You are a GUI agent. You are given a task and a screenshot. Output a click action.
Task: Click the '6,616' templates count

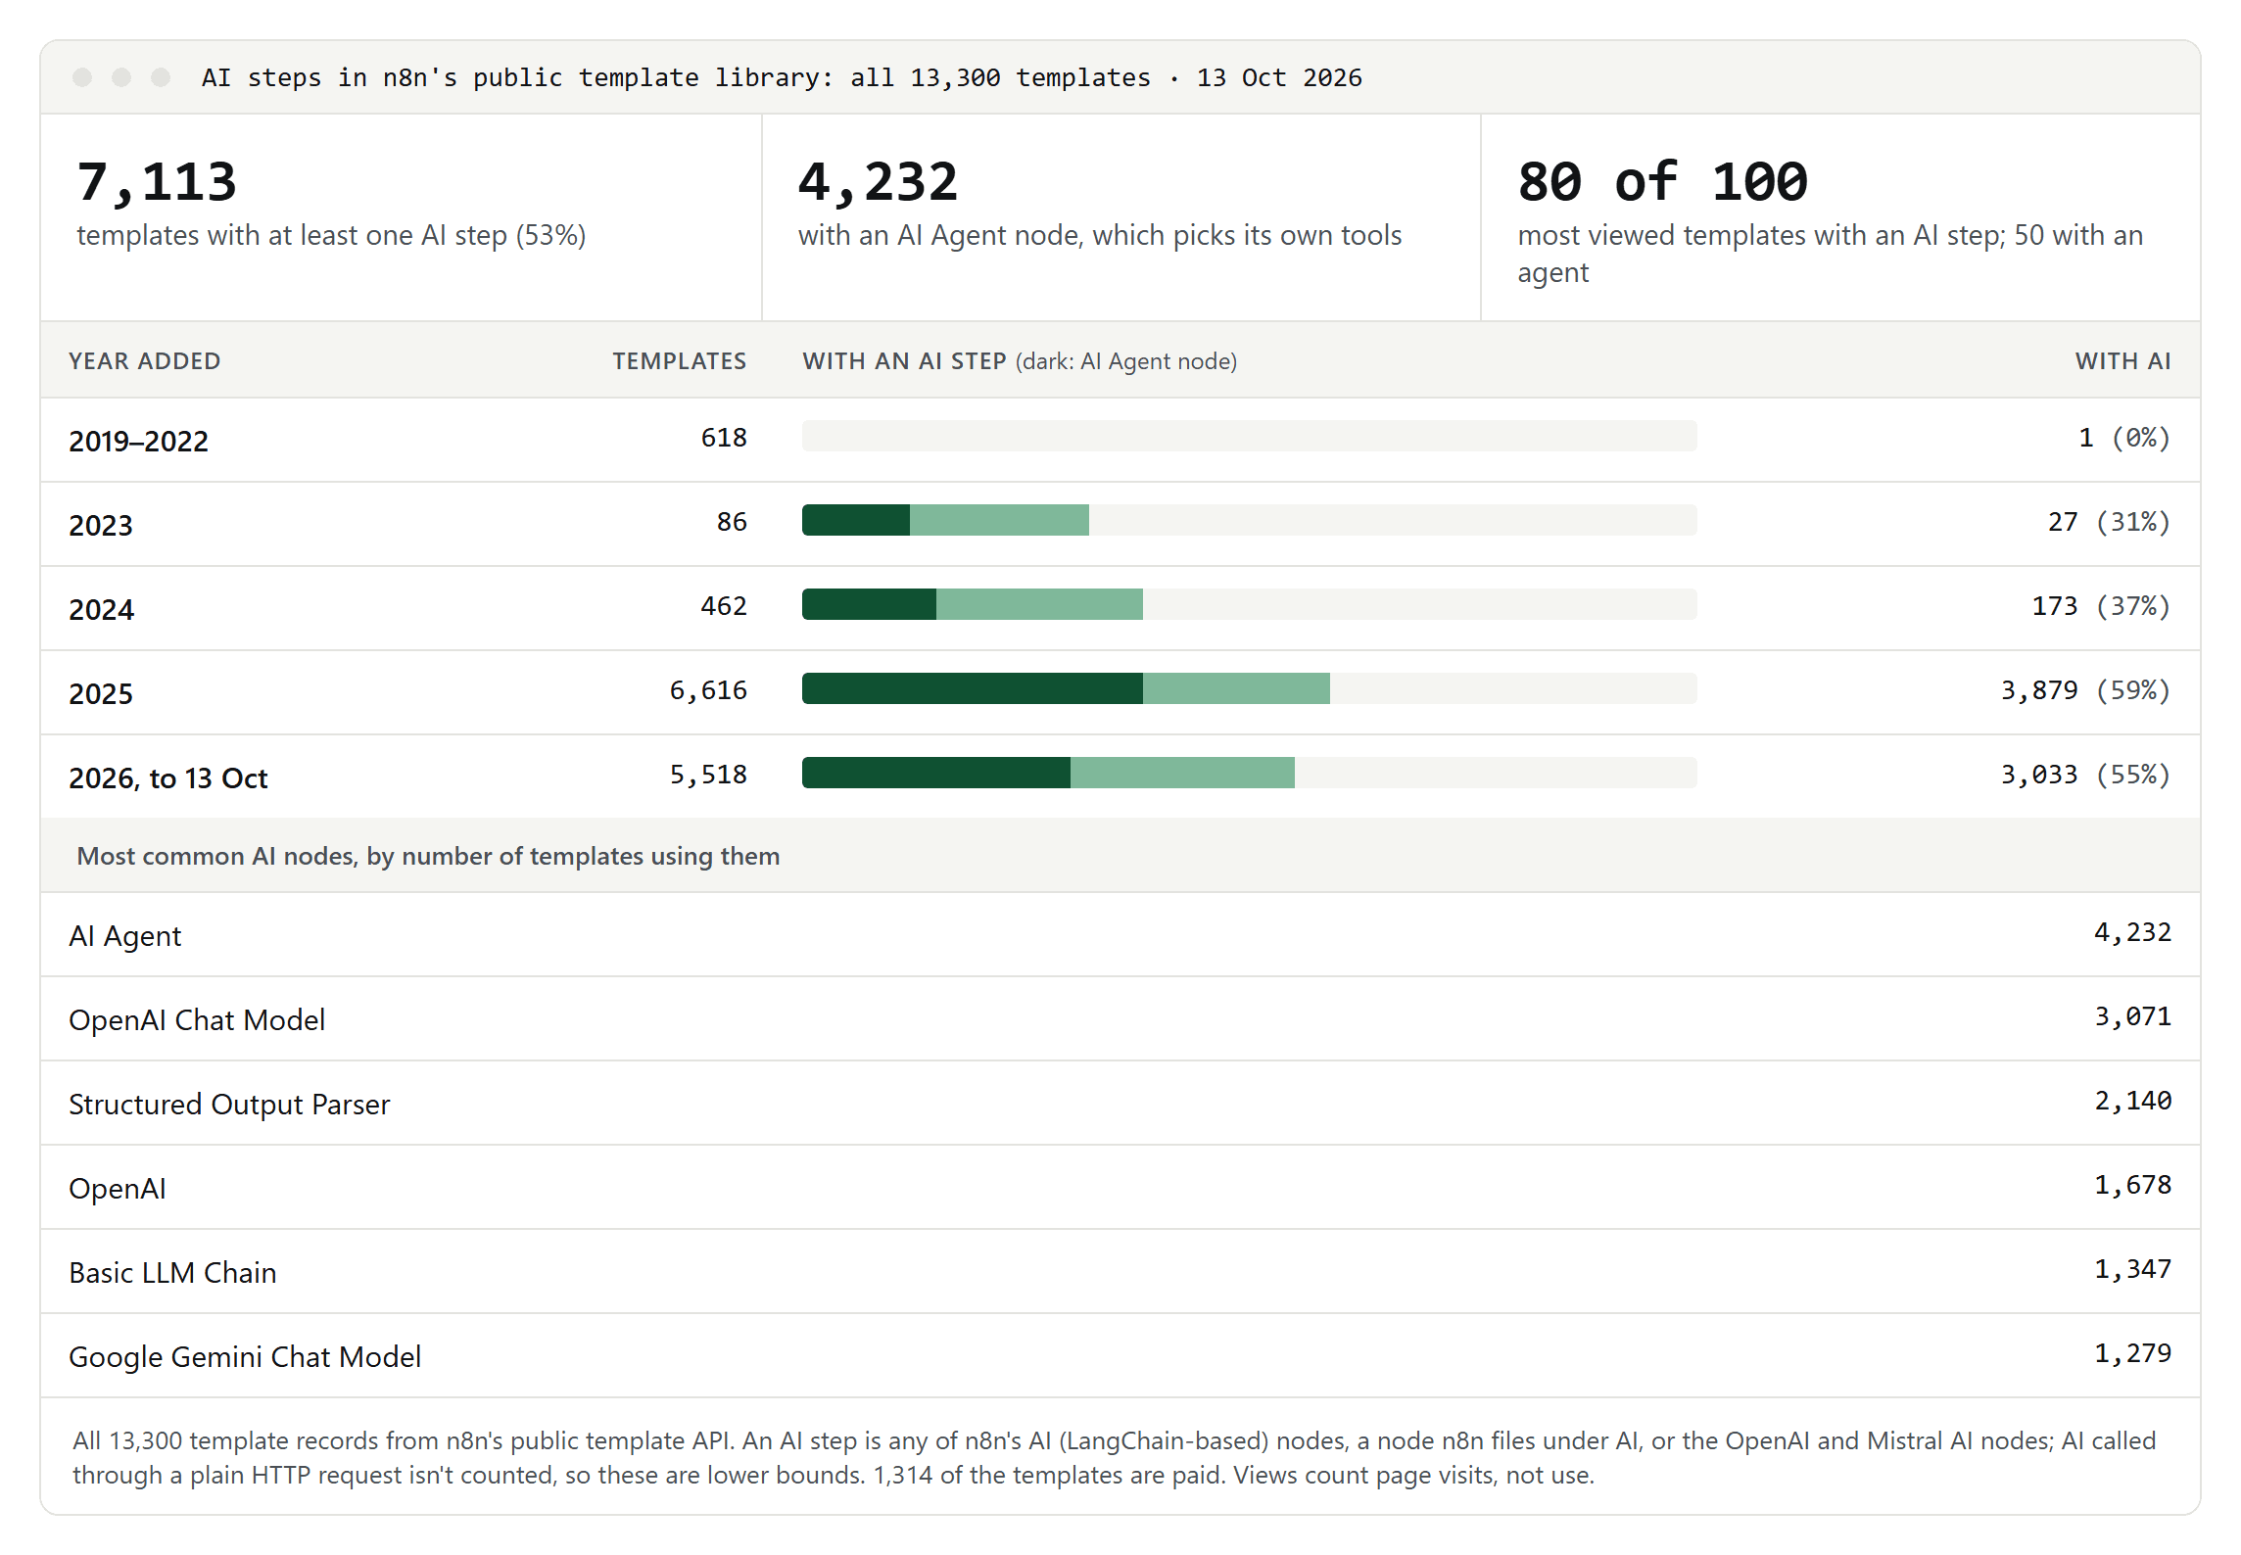[x=708, y=690]
